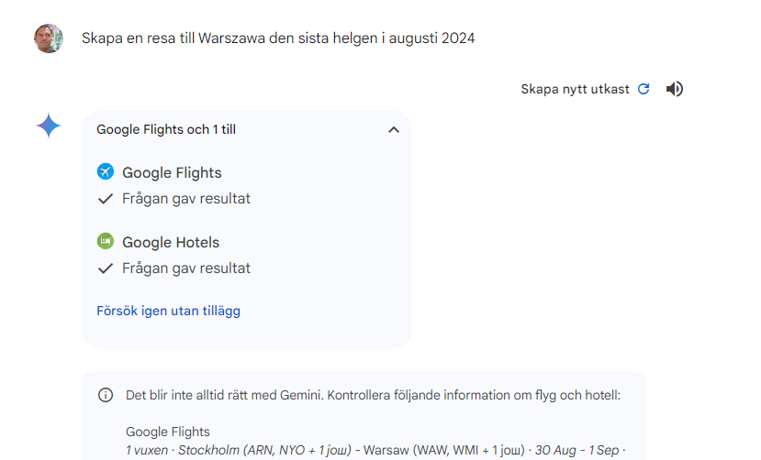Play response aloud with speaker icon

click(675, 89)
